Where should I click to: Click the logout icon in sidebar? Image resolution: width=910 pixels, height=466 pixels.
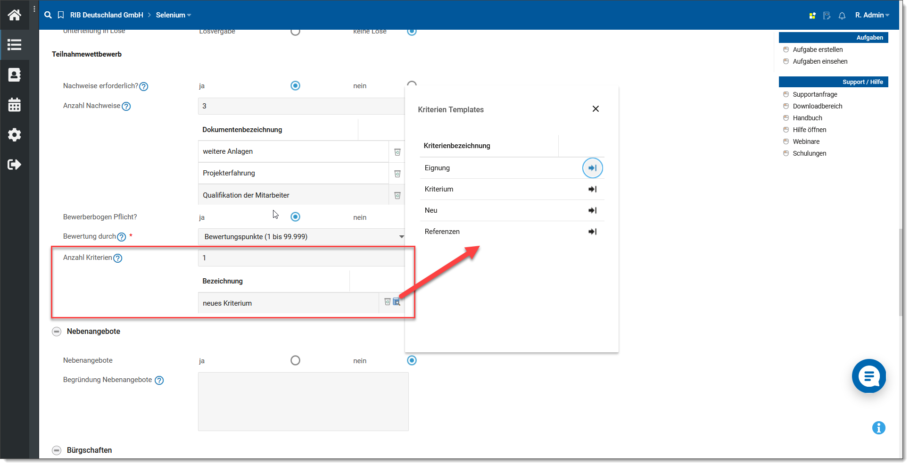14,164
